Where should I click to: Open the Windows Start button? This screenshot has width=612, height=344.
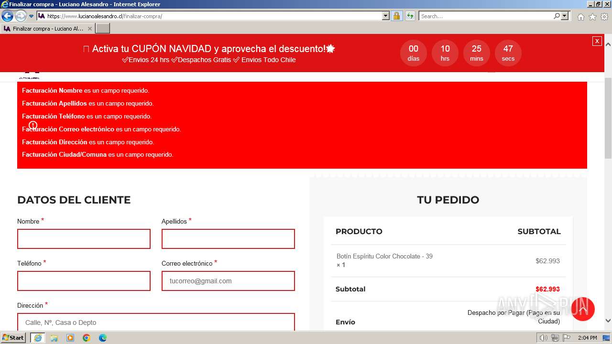pyautogui.click(x=13, y=337)
